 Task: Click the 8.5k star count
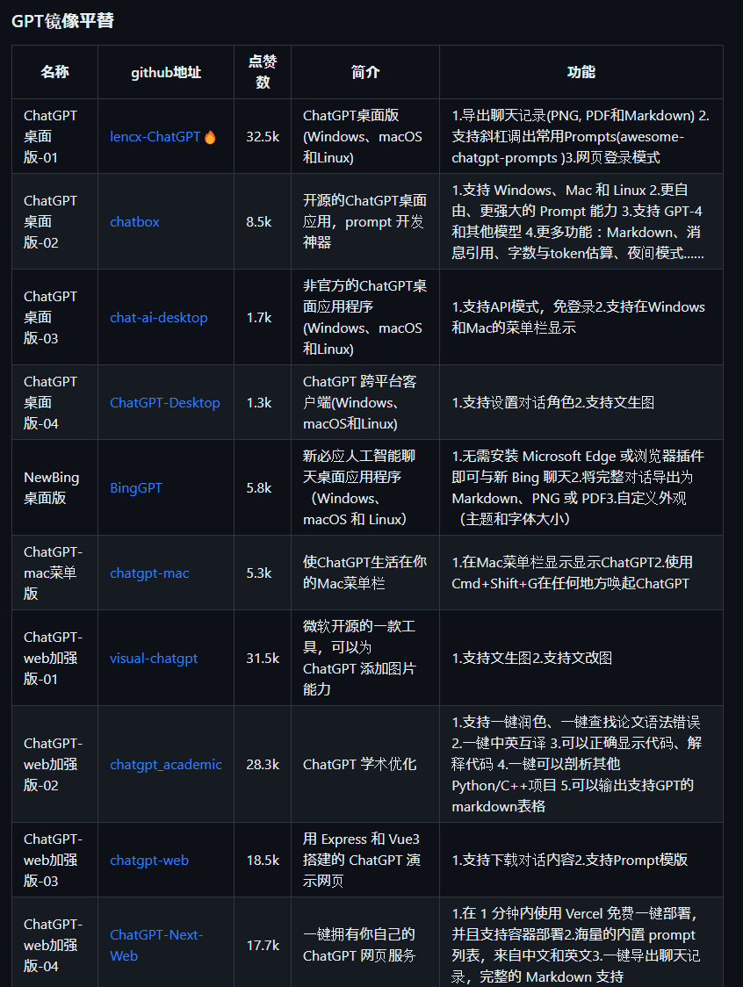pyautogui.click(x=259, y=221)
